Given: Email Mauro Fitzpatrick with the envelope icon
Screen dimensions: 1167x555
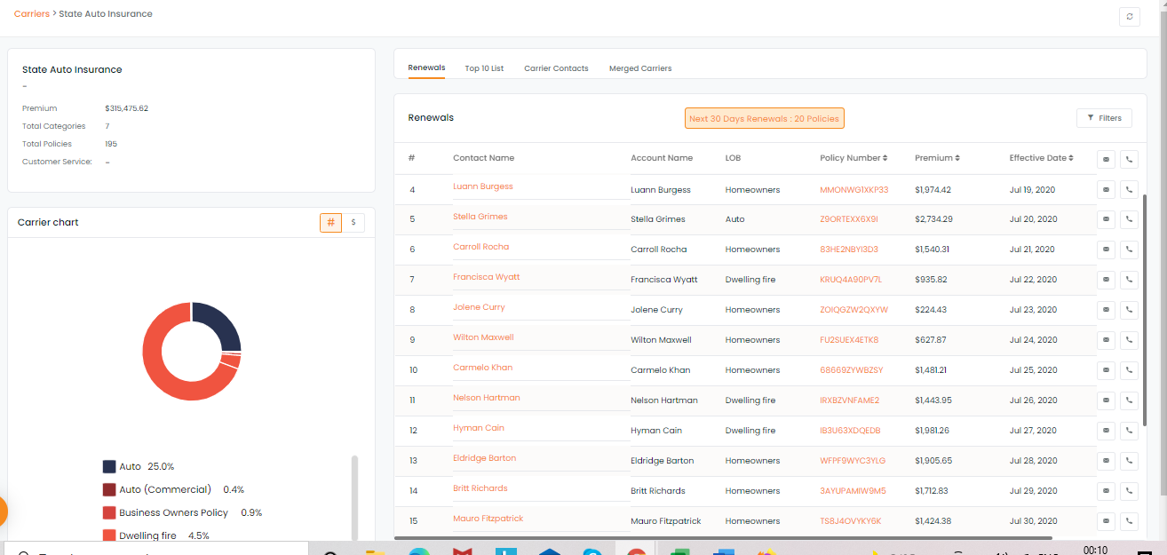Looking at the screenshot, I should (1107, 521).
